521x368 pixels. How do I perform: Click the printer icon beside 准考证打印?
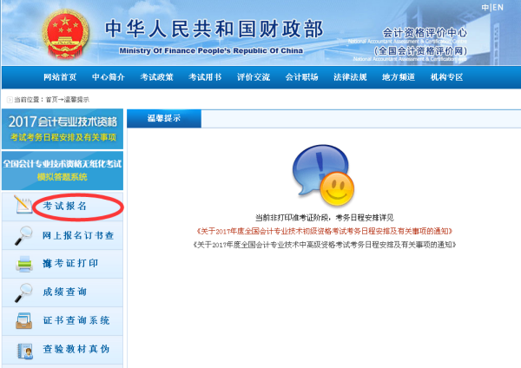pos(24,264)
